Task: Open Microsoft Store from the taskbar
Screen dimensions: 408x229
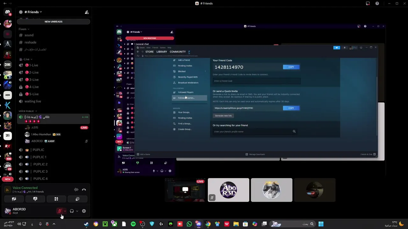Action: [245, 224]
